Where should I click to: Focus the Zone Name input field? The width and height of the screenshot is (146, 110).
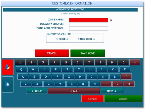[88, 20]
